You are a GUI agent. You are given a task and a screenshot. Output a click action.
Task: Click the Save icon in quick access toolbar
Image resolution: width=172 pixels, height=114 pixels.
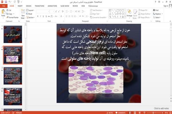[6, 2]
